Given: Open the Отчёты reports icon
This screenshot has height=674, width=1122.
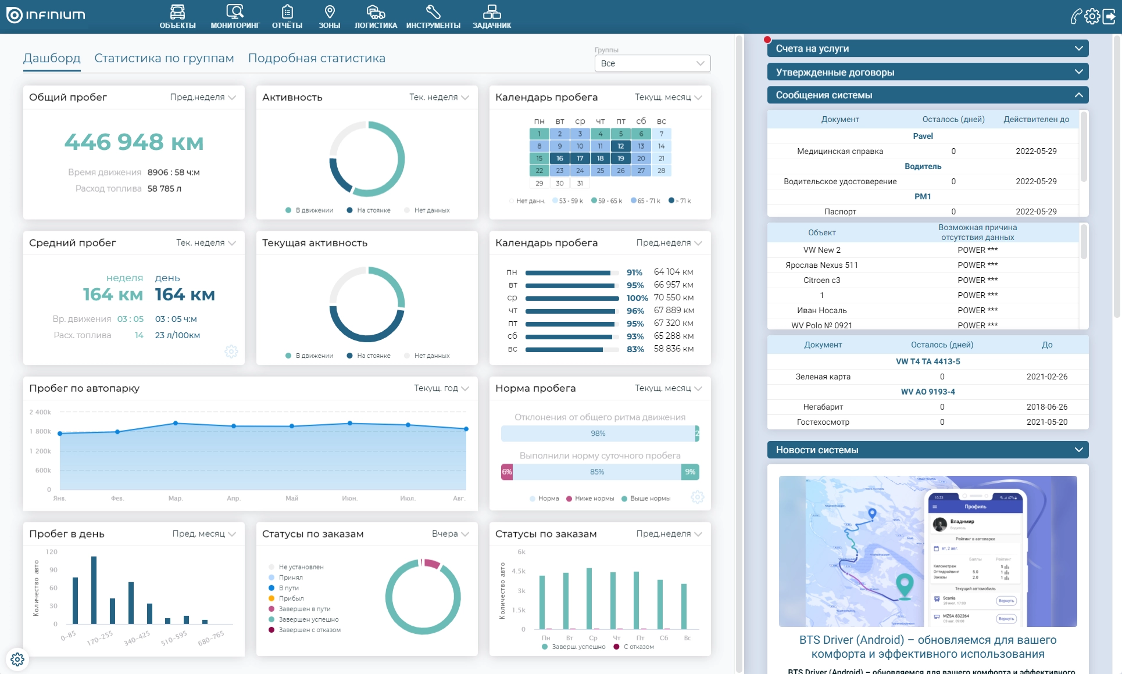Looking at the screenshot, I should pyautogui.click(x=287, y=16).
